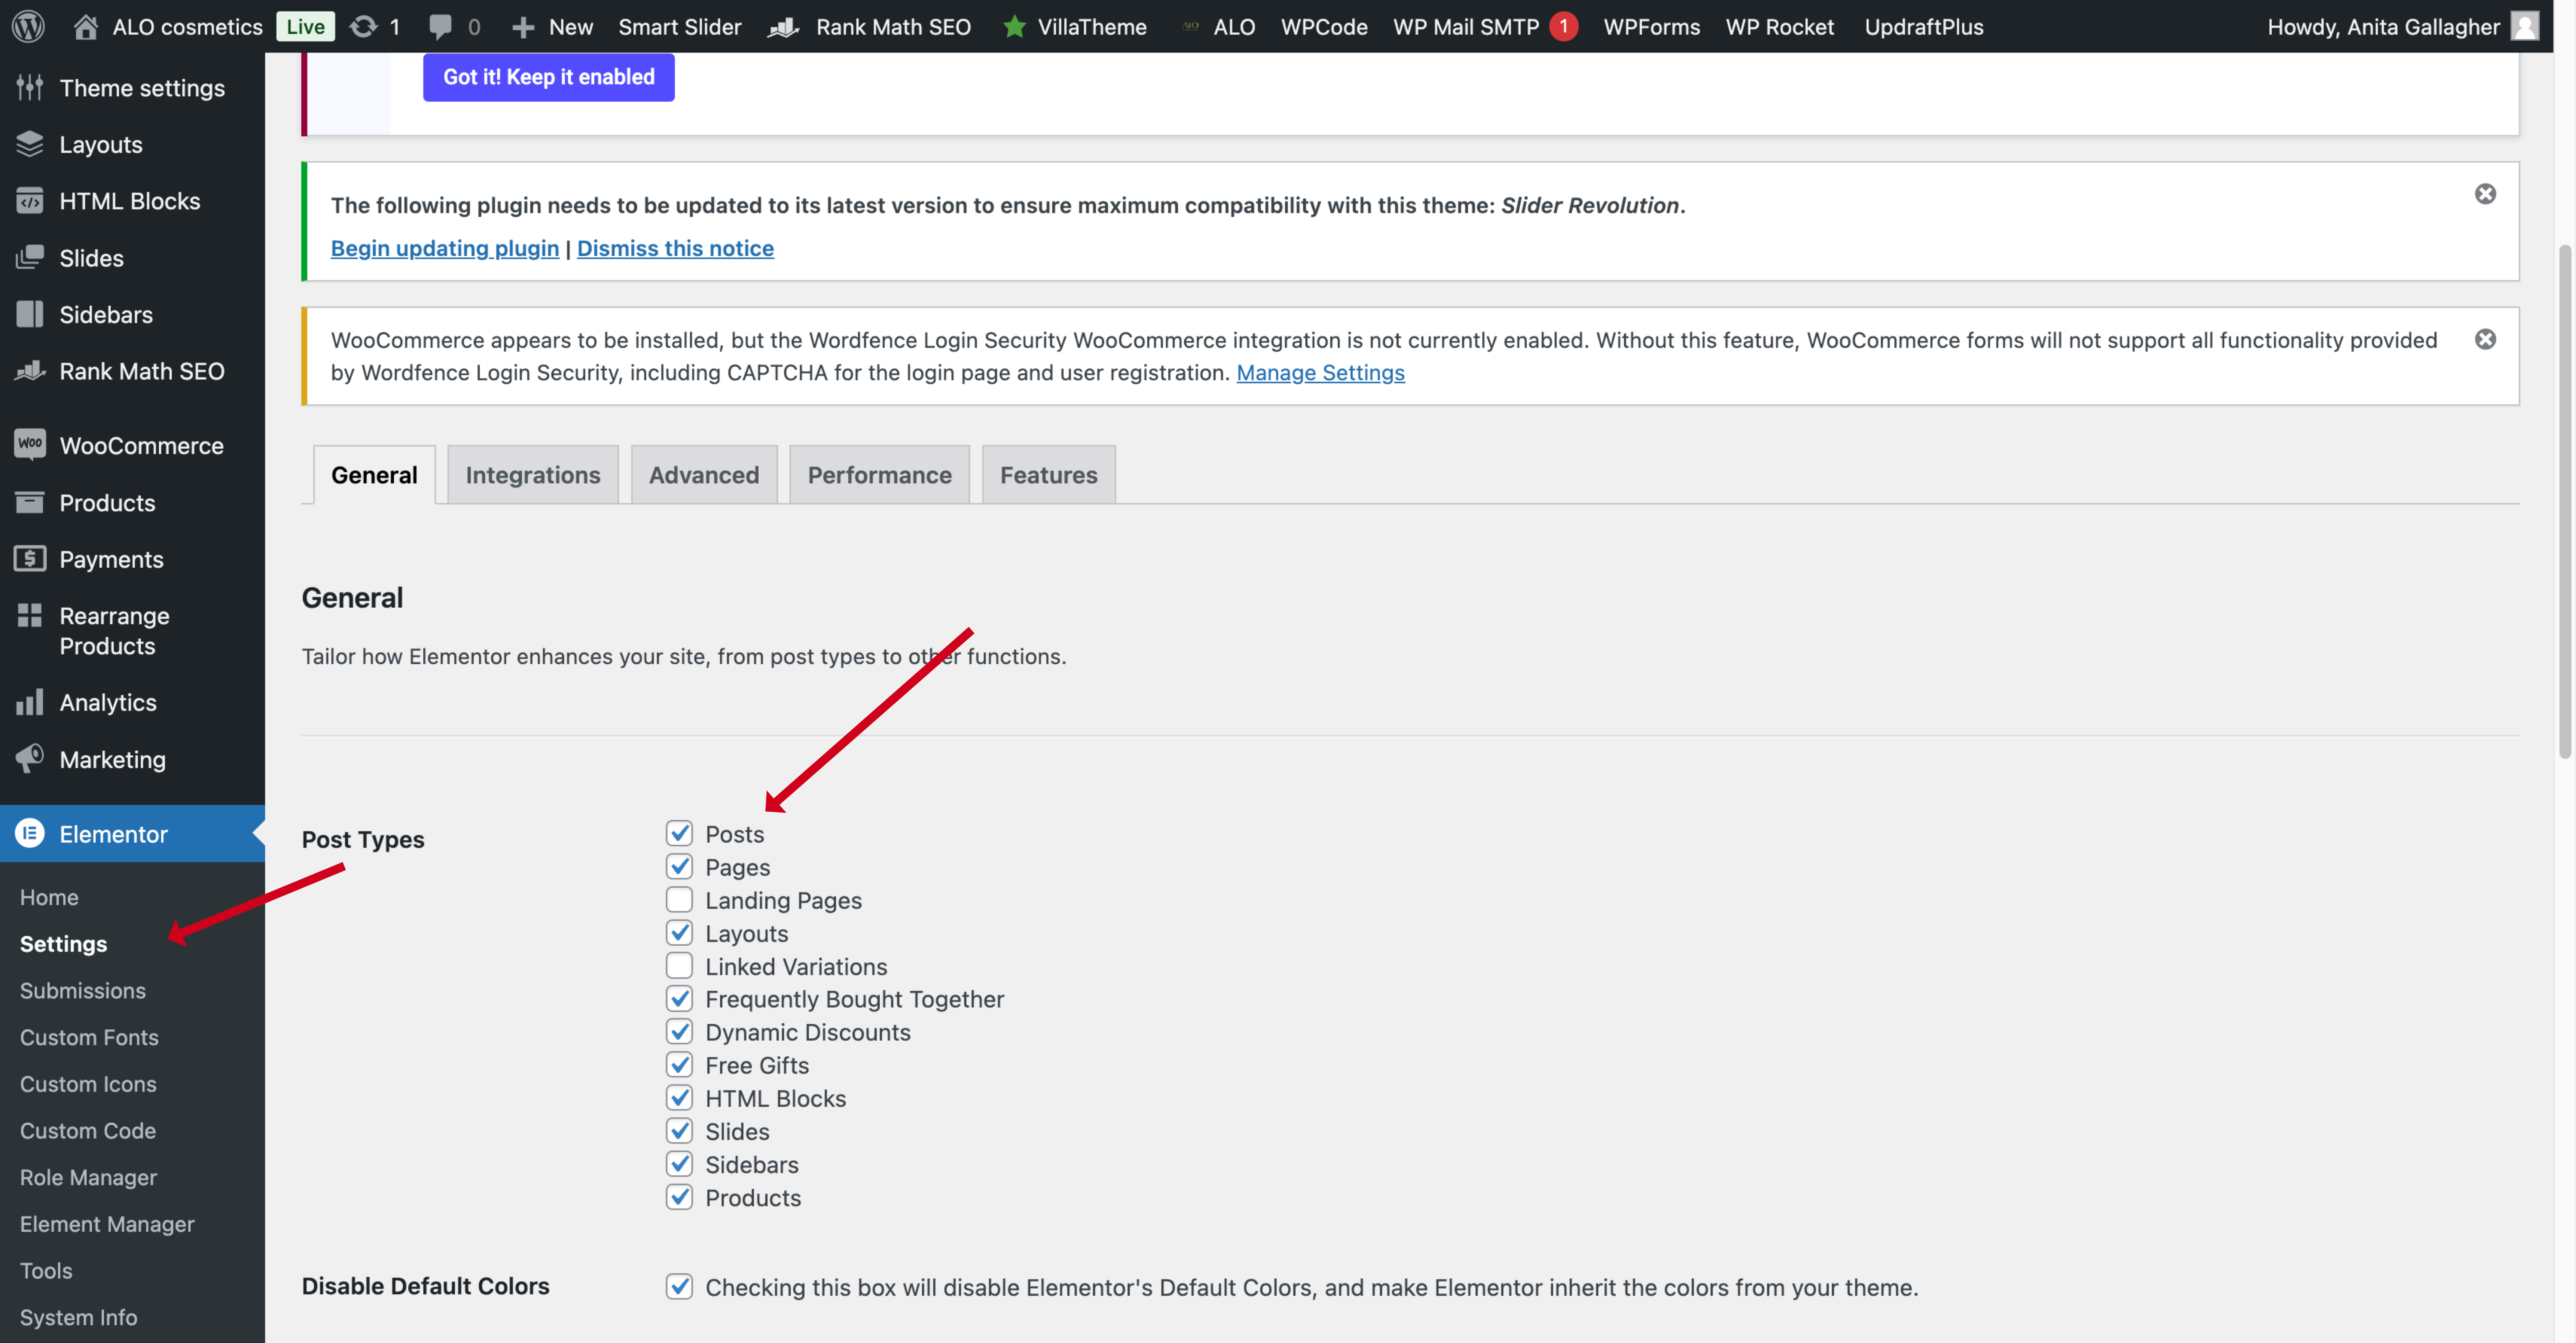This screenshot has width=2576, height=1343.
Task: Open UpdraftPlus in the admin bar
Action: point(1924,27)
